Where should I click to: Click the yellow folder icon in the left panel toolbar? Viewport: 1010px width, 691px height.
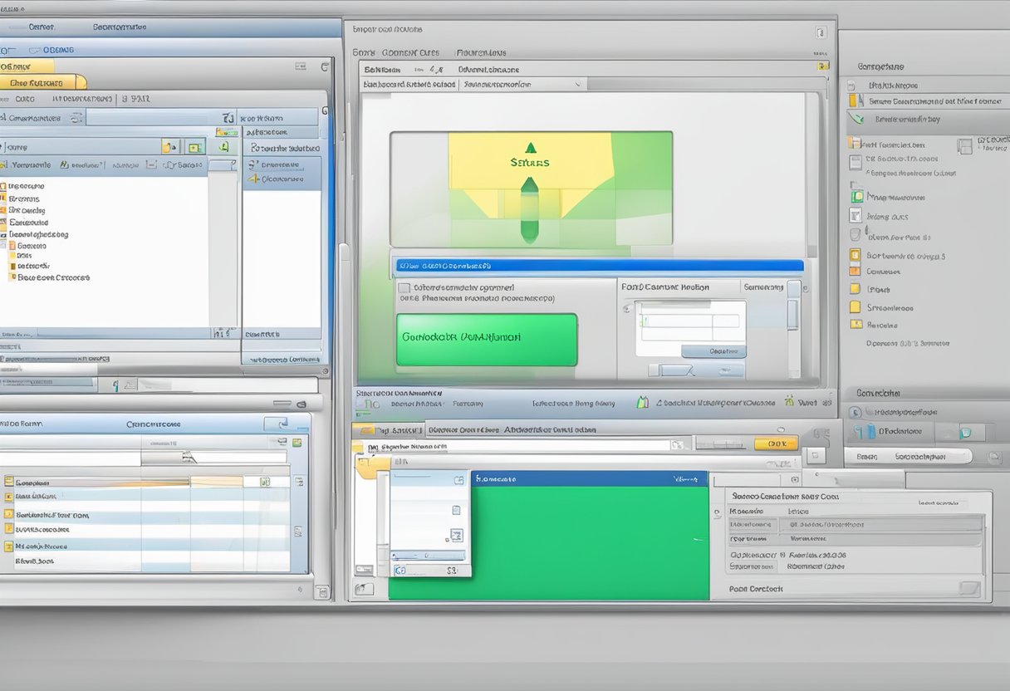170,147
